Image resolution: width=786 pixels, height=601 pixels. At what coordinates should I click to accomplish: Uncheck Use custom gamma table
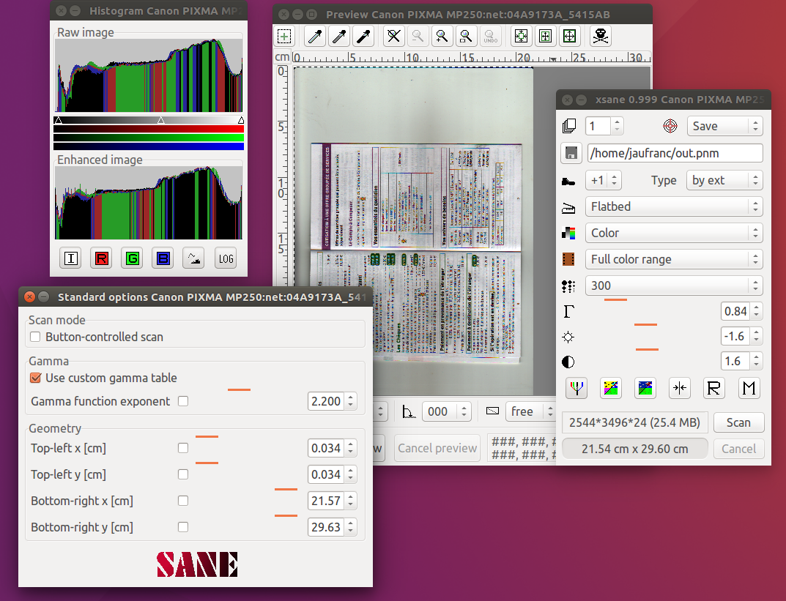[x=35, y=378]
